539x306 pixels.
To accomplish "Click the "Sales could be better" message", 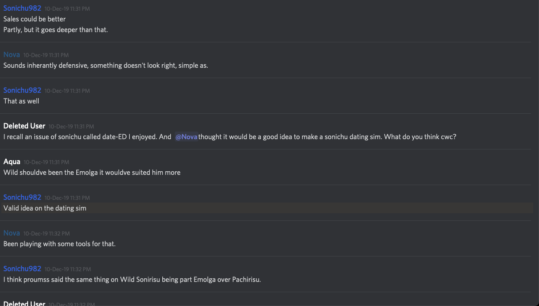I will pyautogui.click(x=34, y=19).
